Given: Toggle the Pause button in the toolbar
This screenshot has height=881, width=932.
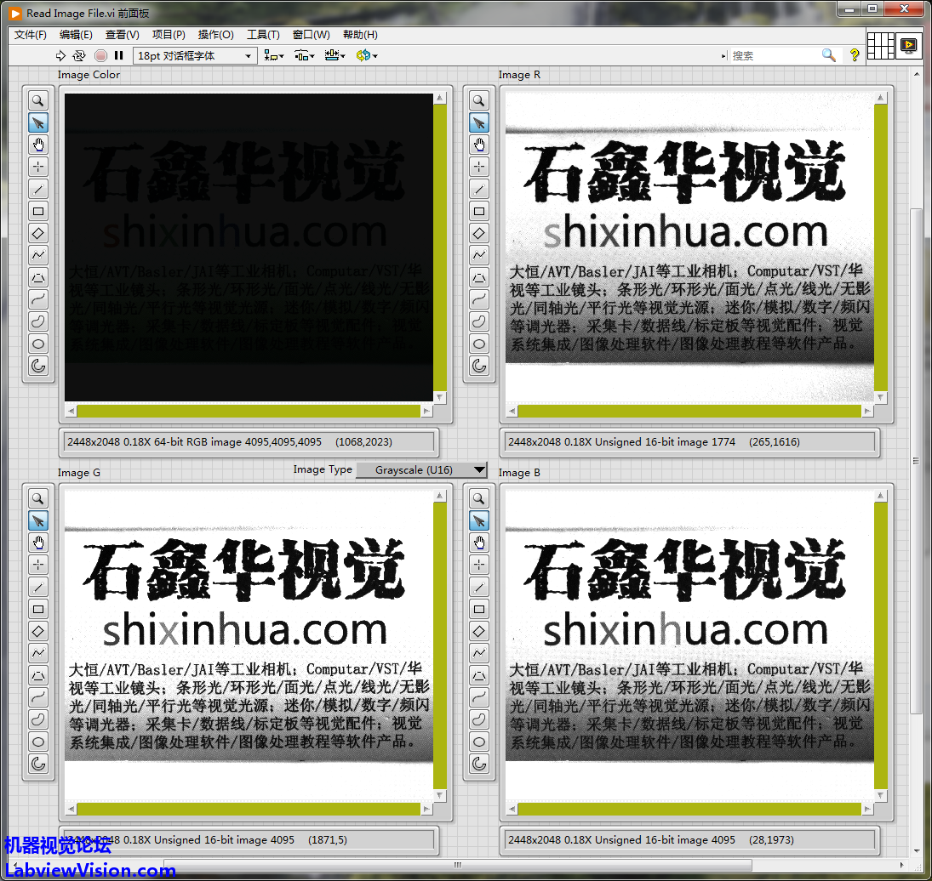Looking at the screenshot, I should click(x=119, y=56).
